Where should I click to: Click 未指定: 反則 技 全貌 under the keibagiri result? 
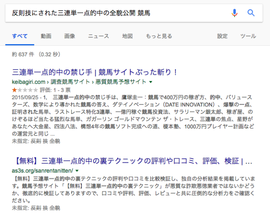(x=36, y=141)
